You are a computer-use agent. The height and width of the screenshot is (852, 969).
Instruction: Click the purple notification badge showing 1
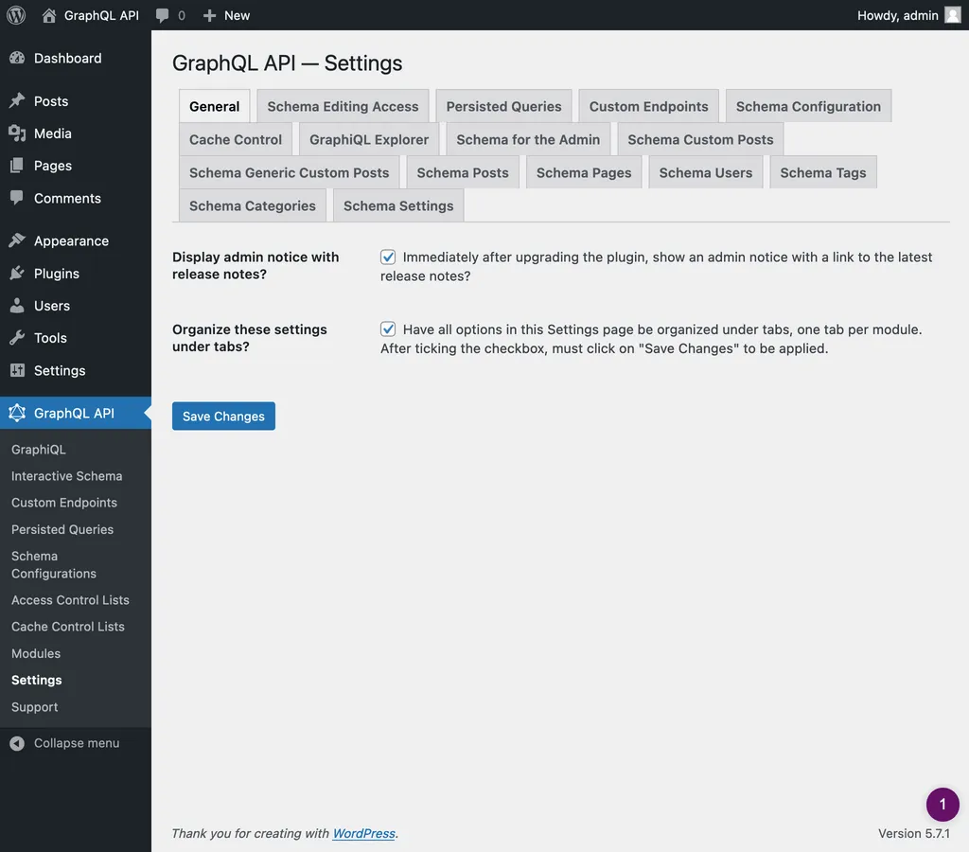point(942,804)
